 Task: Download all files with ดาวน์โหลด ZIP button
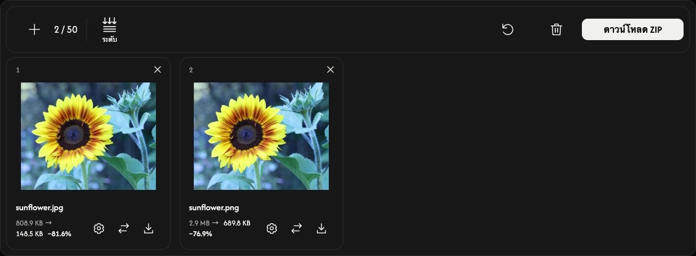pos(633,29)
